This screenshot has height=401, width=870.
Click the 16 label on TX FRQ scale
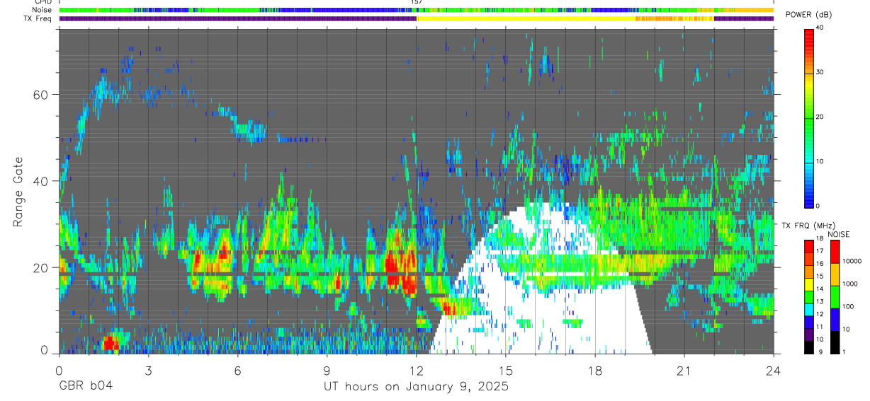pos(820,264)
